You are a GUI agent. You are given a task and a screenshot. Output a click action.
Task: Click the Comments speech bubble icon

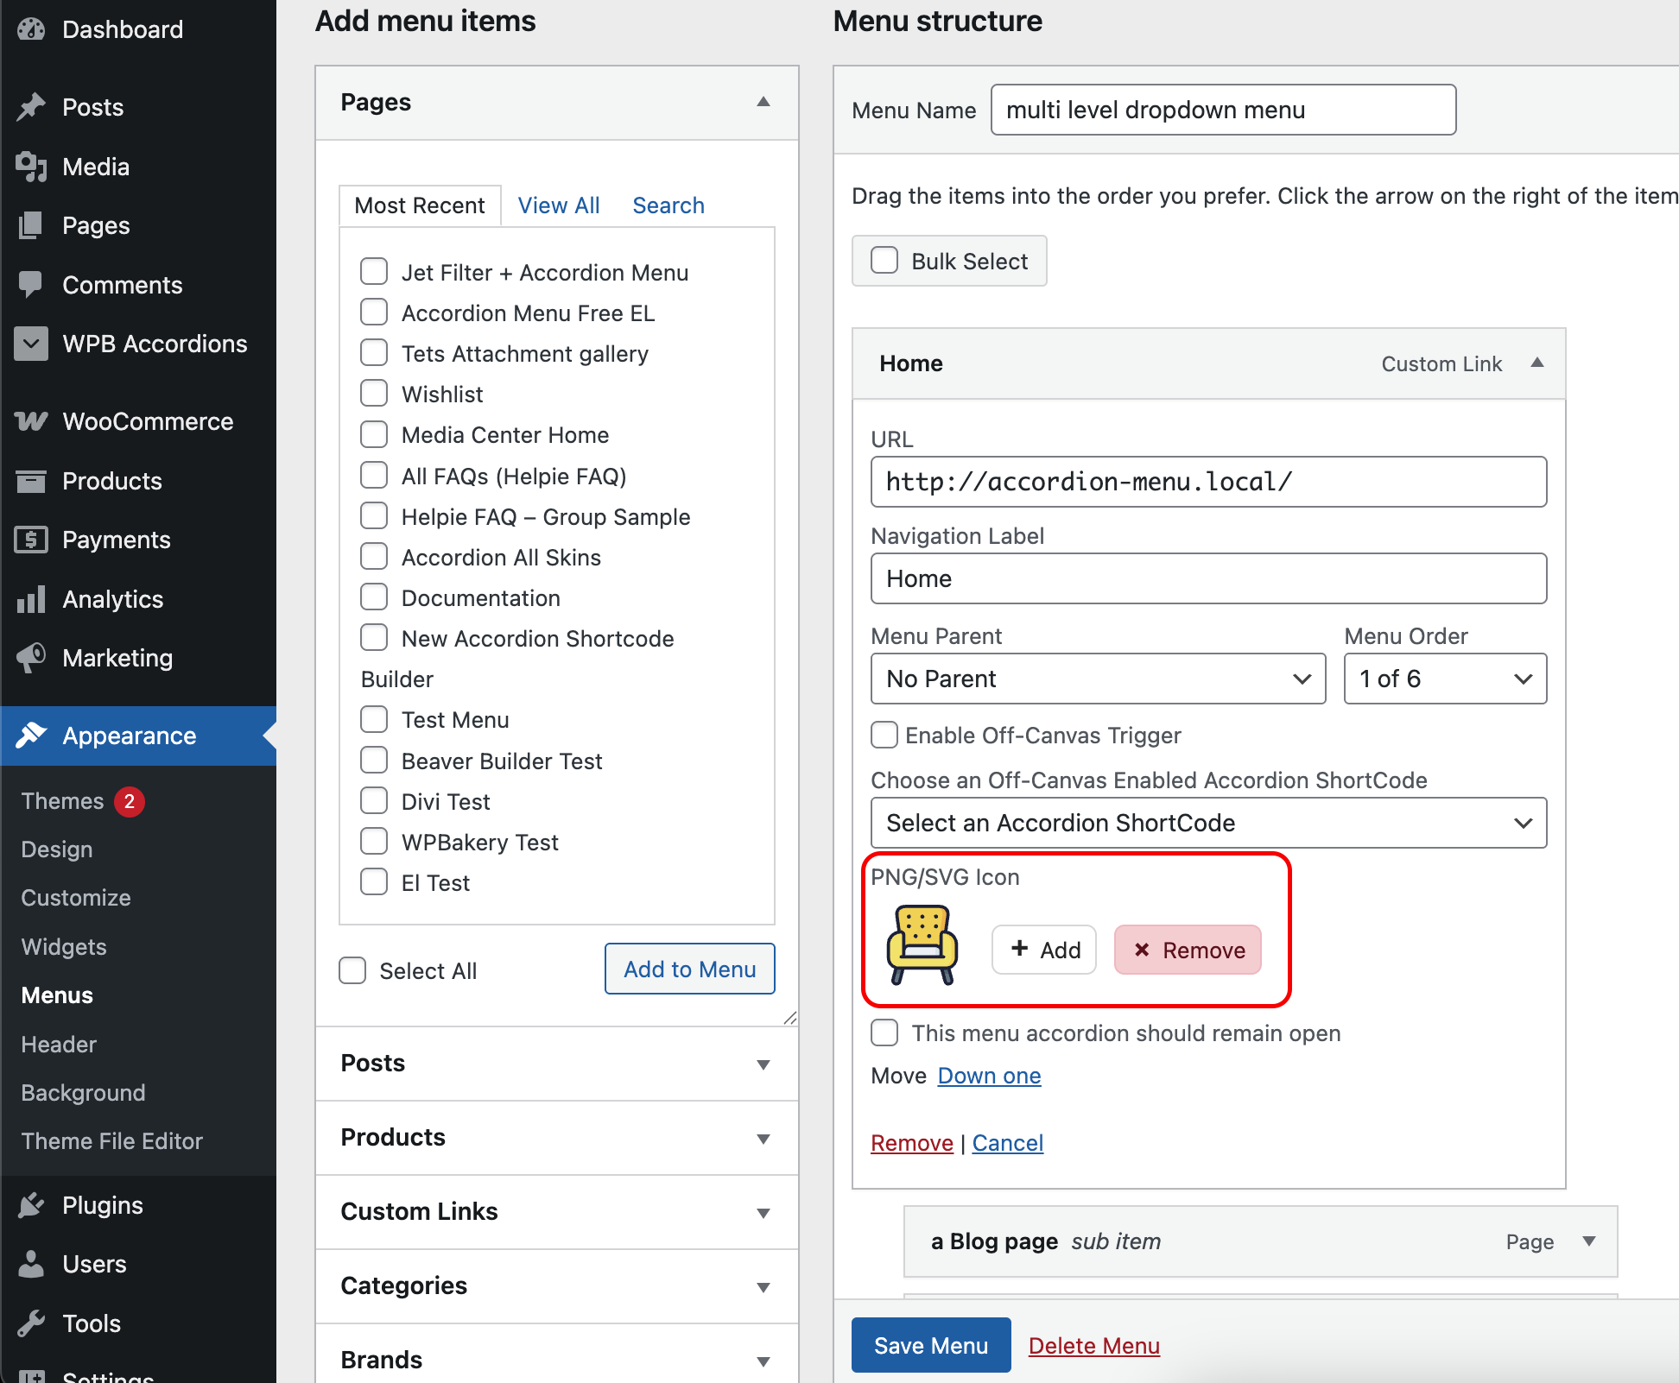[31, 285]
